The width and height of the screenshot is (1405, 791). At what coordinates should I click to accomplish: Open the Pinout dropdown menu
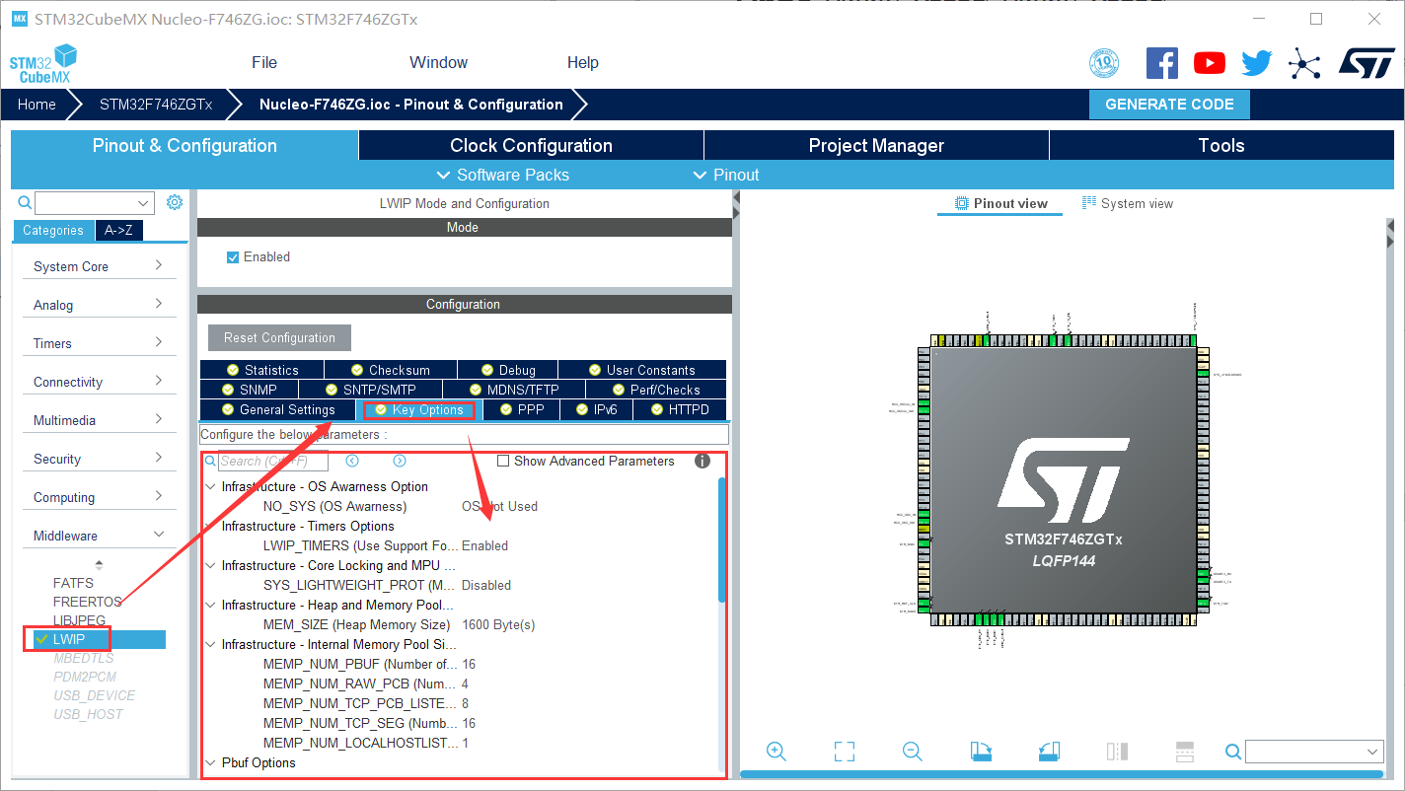point(726,175)
